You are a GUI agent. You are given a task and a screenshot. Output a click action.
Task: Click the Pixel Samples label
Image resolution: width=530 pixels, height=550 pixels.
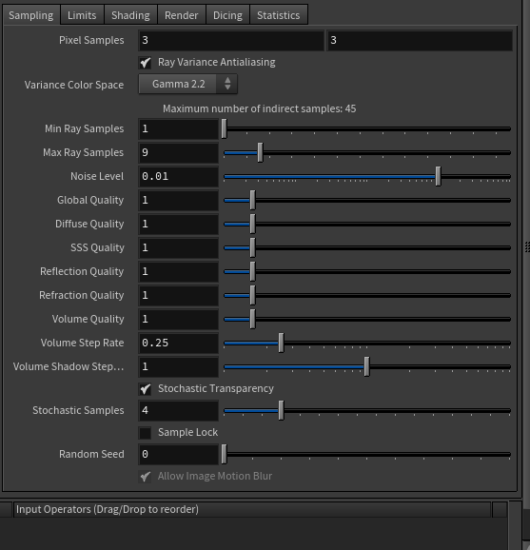tap(91, 40)
